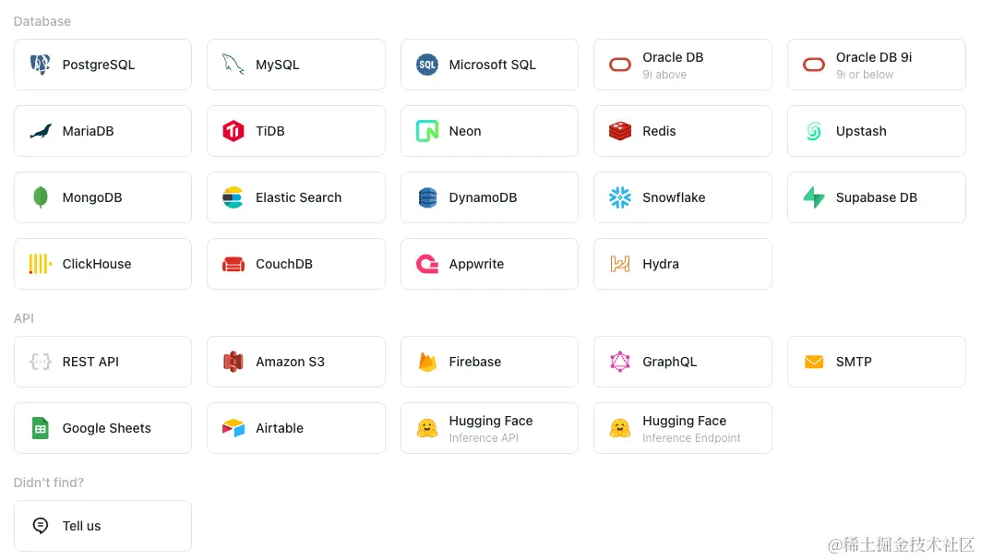Click the Elastic Search logo icon
981x560 pixels.
(x=233, y=197)
